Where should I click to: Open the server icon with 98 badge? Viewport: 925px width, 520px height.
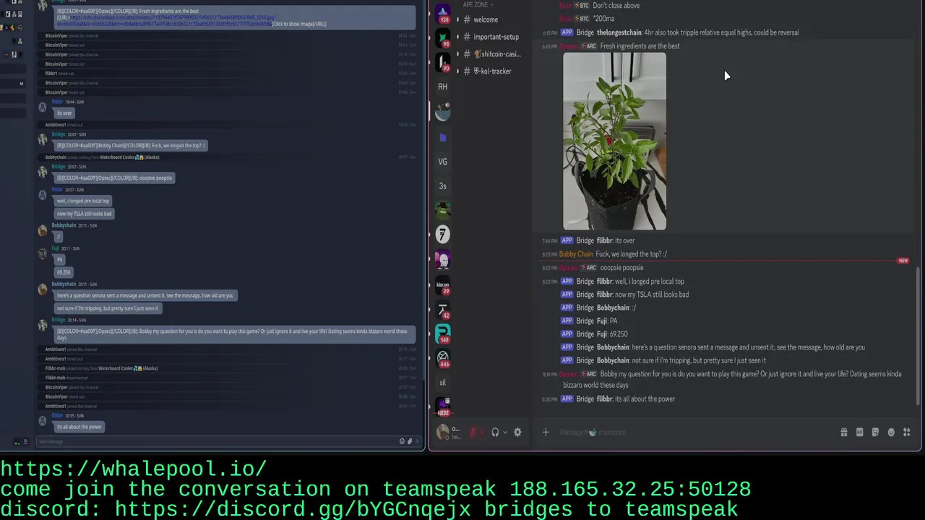(x=442, y=38)
